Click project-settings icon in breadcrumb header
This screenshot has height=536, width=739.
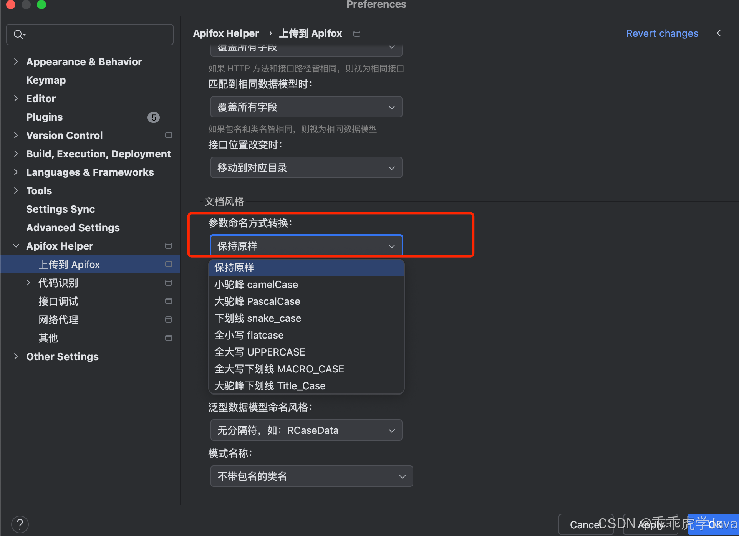click(x=356, y=34)
